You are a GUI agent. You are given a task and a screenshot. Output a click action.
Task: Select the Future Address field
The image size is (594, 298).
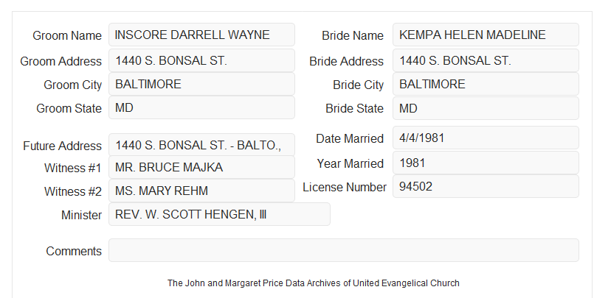(201, 145)
